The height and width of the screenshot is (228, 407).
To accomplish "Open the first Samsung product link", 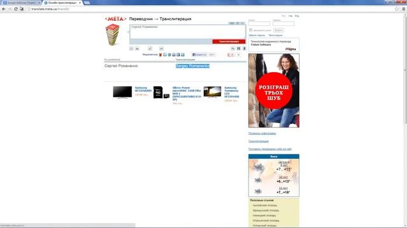I will 143,89.
